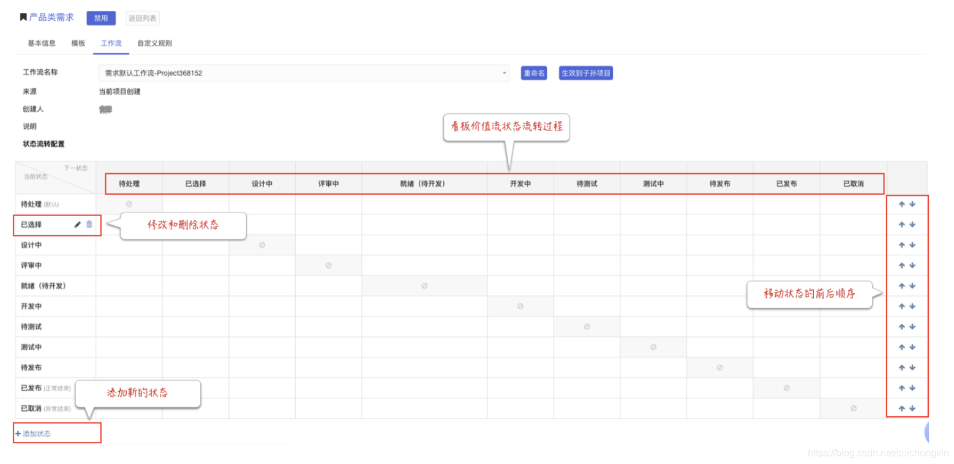Toggle transition 设计中 row to 评审中 column
954x464 pixels.
click(328, 245)
